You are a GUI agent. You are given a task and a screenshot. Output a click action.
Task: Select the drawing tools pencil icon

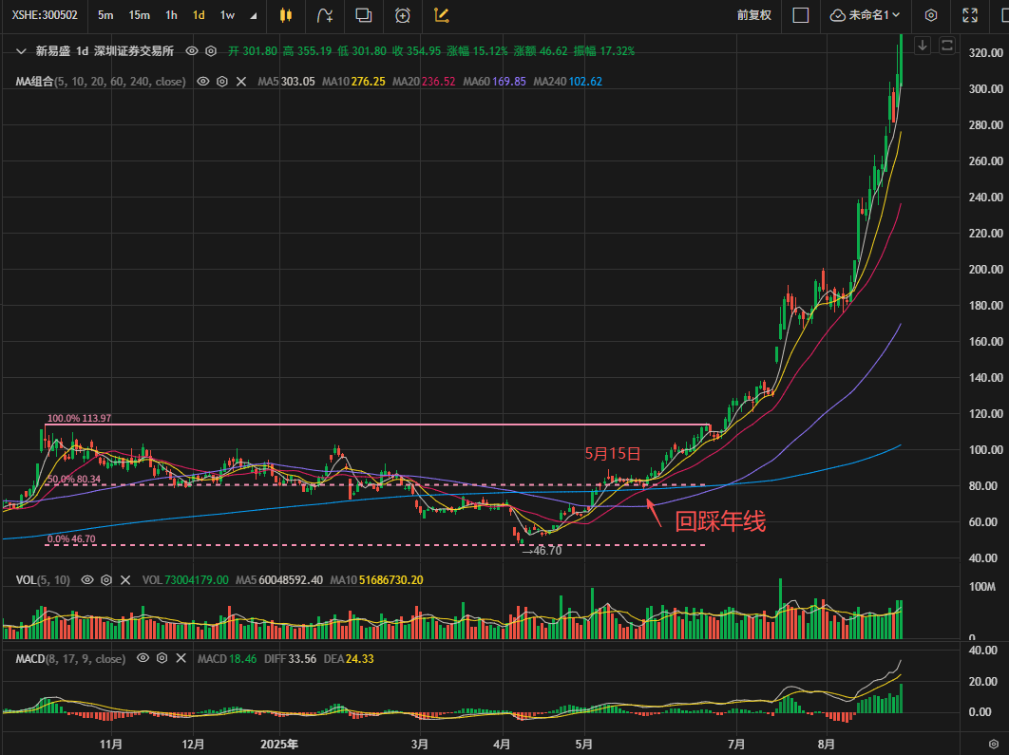[x=441, y=15]
